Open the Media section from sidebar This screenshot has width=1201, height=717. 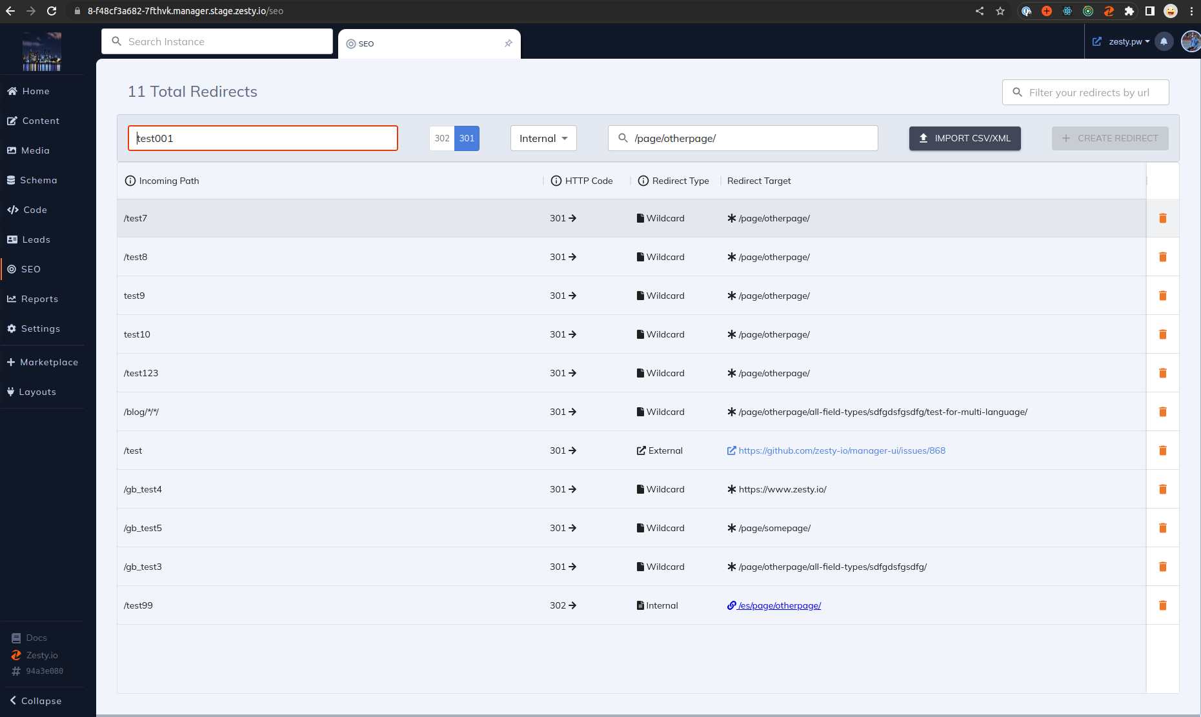point(35,150)
